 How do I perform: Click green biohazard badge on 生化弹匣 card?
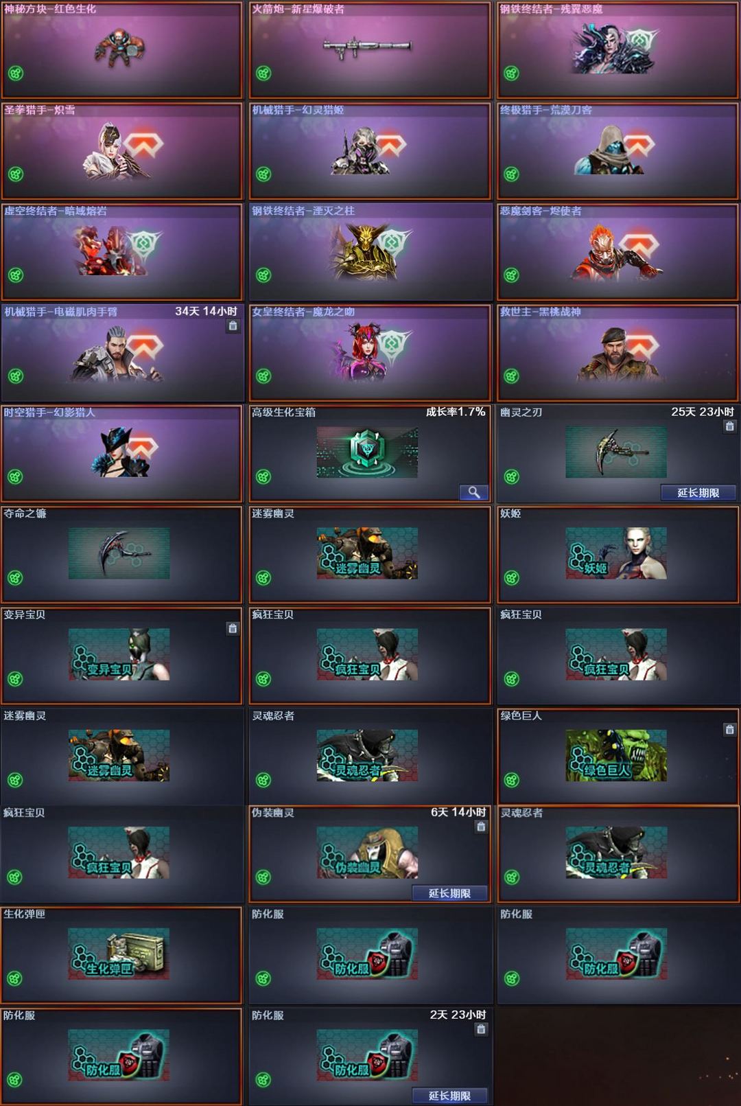pyautogui.click(x=16, y=978)
